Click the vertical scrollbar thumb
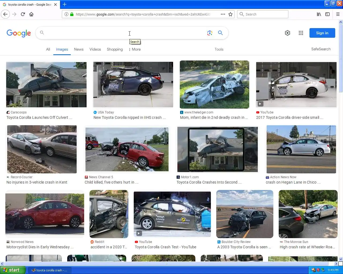 (341, 58)
